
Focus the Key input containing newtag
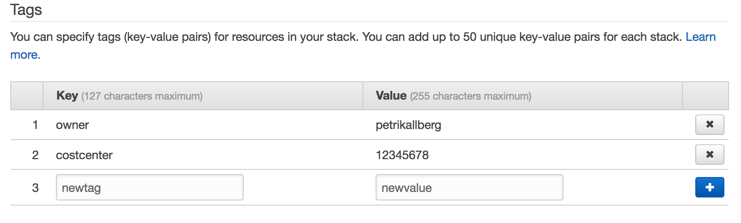[x=149, y=187]
